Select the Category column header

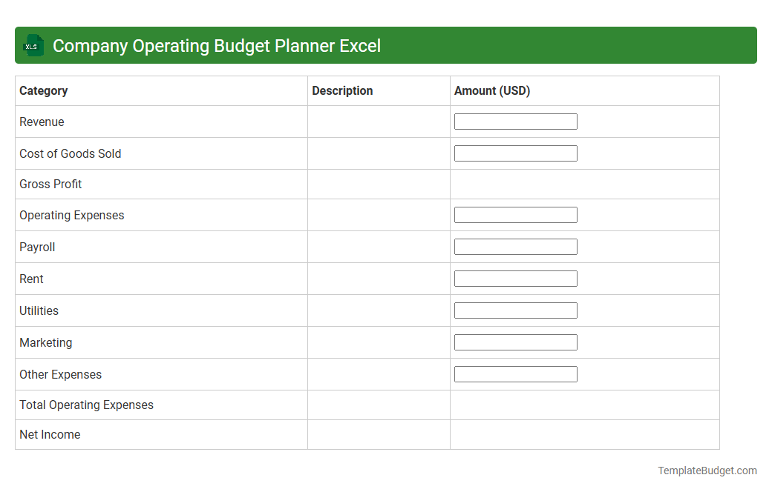click(43, 90)
